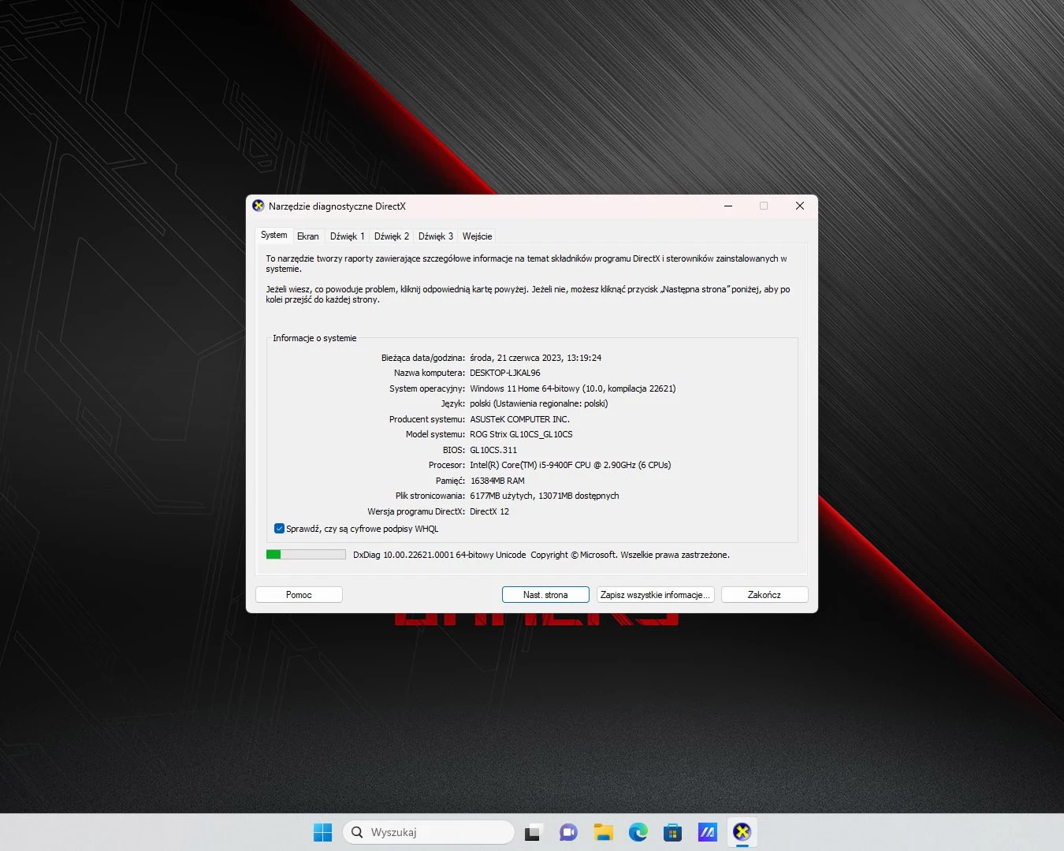Open Task View from the taskbar
This screenshot has height=851, width=1064.
pyautogui.click(x=534, y=832)
